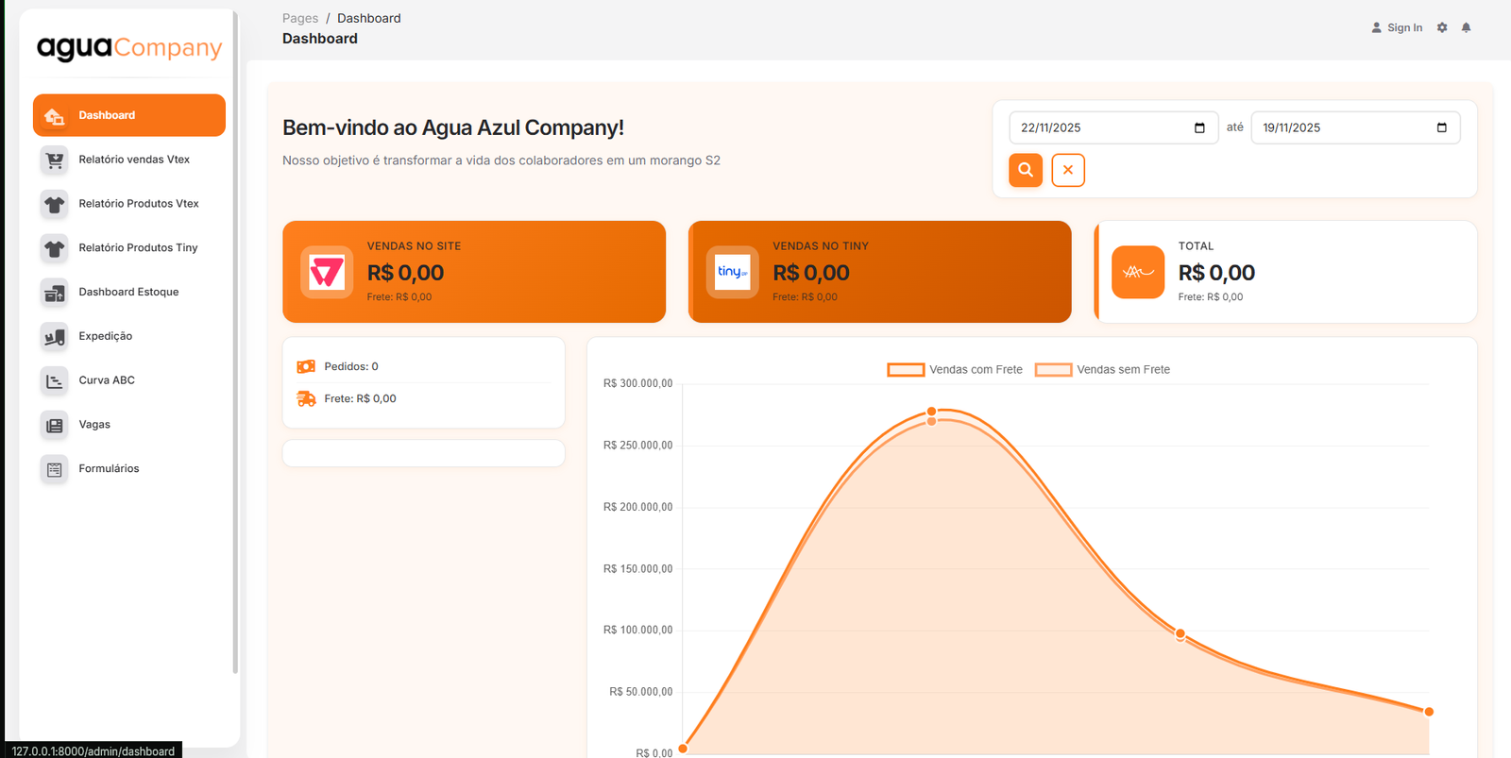Click the sidebar vertical scrollbar
This screenshot has height=758, width=1511.
(235, 378)
